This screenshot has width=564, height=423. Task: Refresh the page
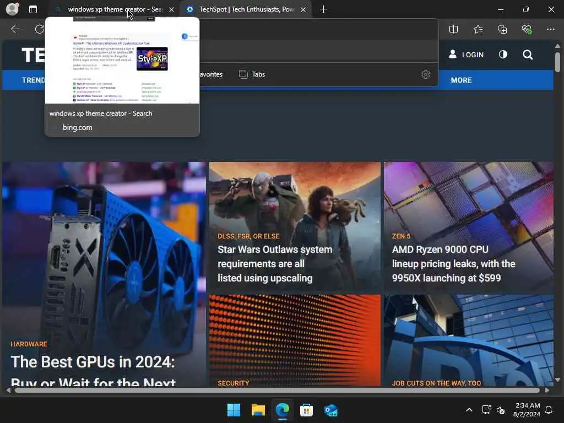tap(39, 29)
